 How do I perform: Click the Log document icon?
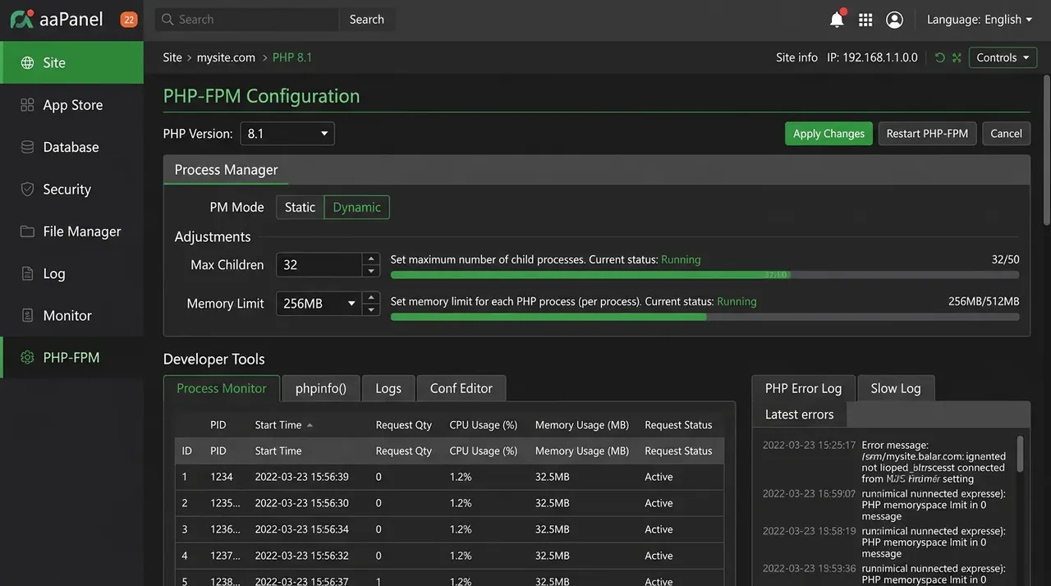point(28,273)
